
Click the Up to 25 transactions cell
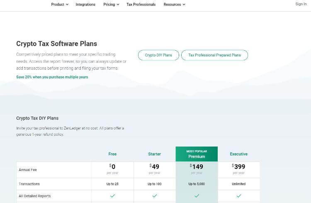(x=112, y=184)
